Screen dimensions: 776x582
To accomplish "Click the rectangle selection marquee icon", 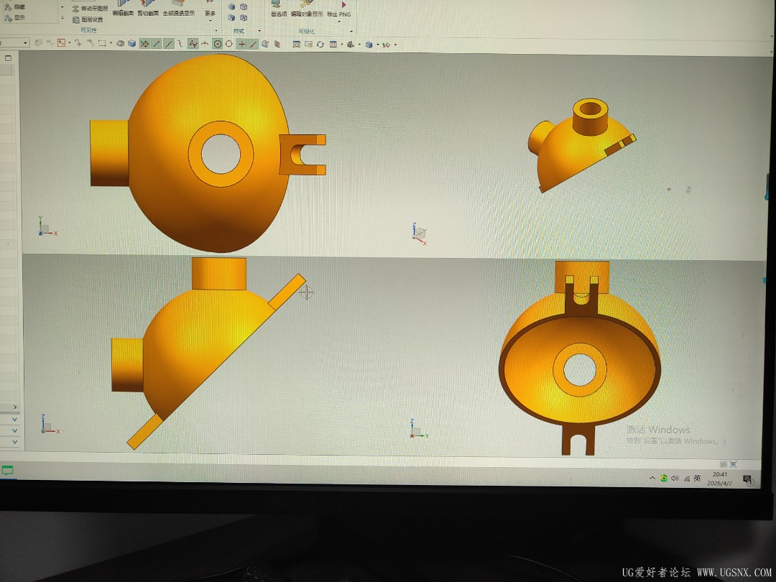I will [x=102, y=44].
